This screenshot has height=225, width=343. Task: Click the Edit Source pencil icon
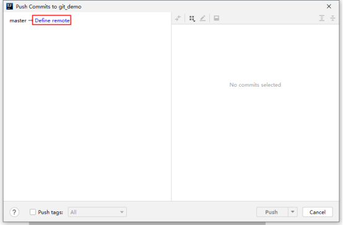coord(203,18)
